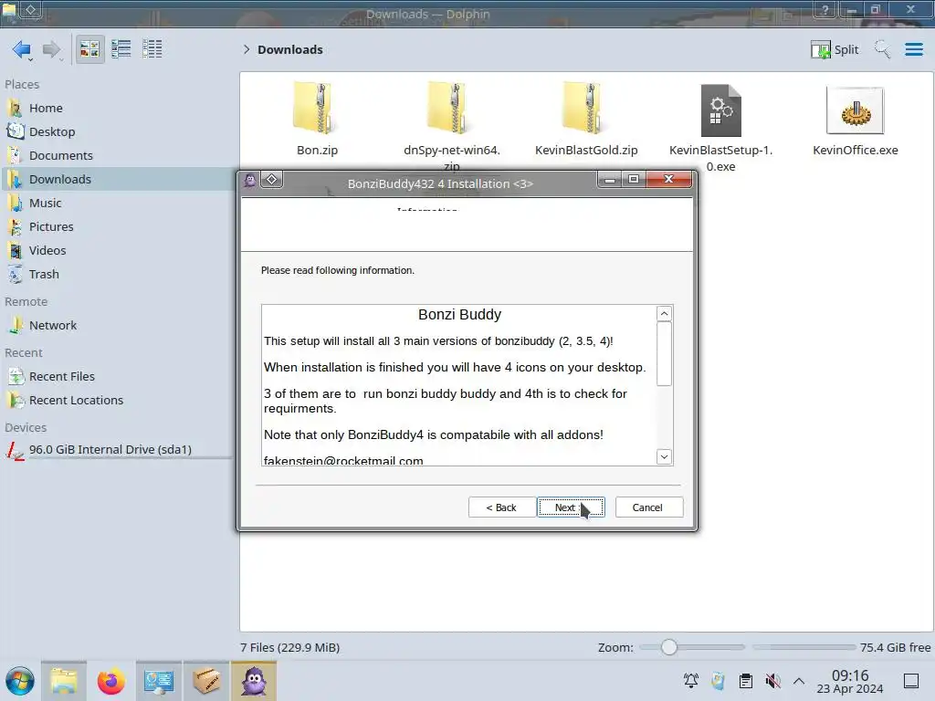Click the Dolphin Zoom slider handle
Viewport: 935px width, 701px height.
point(669,647)
